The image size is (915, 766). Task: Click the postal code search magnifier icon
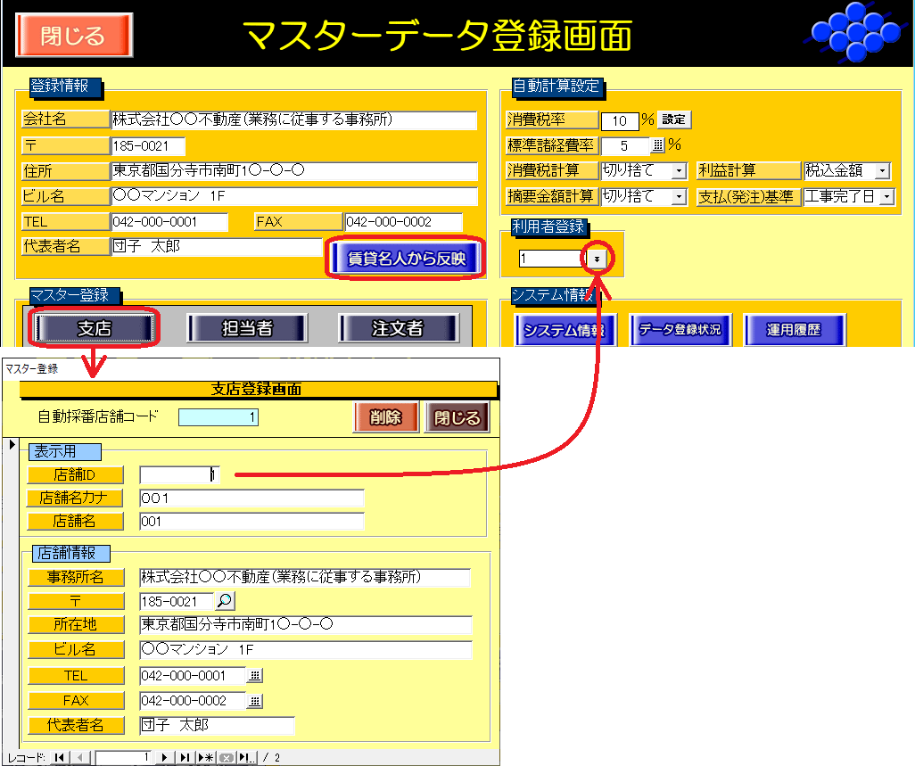click(x=225, y=602)
